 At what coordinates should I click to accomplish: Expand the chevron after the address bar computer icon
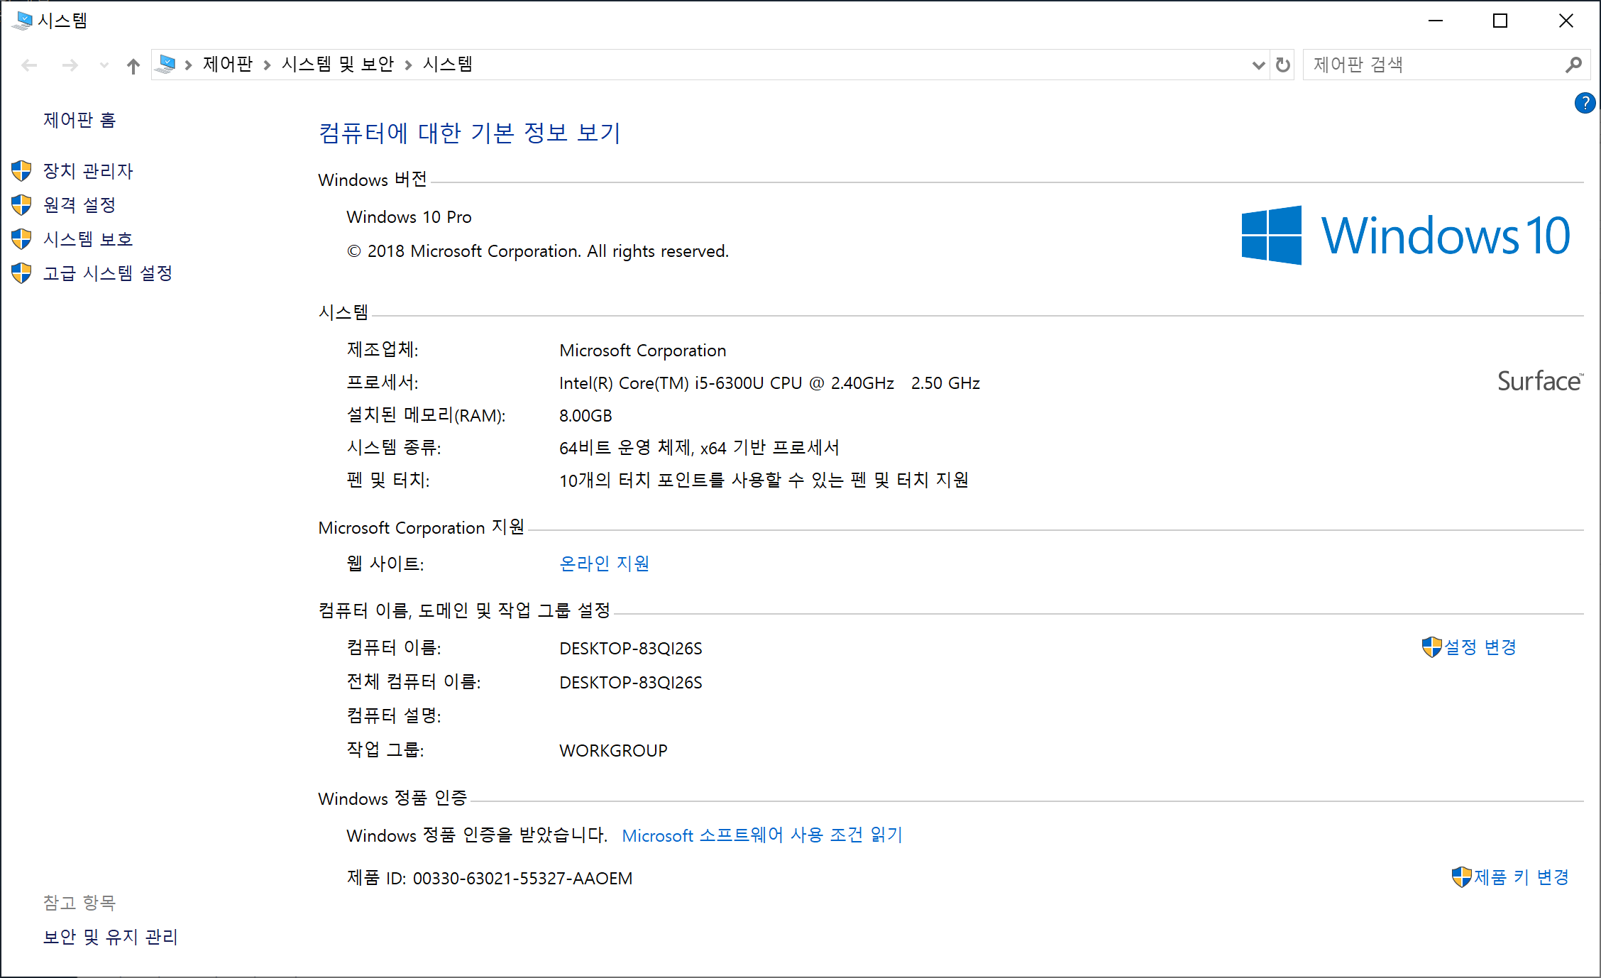pos(188,65)
